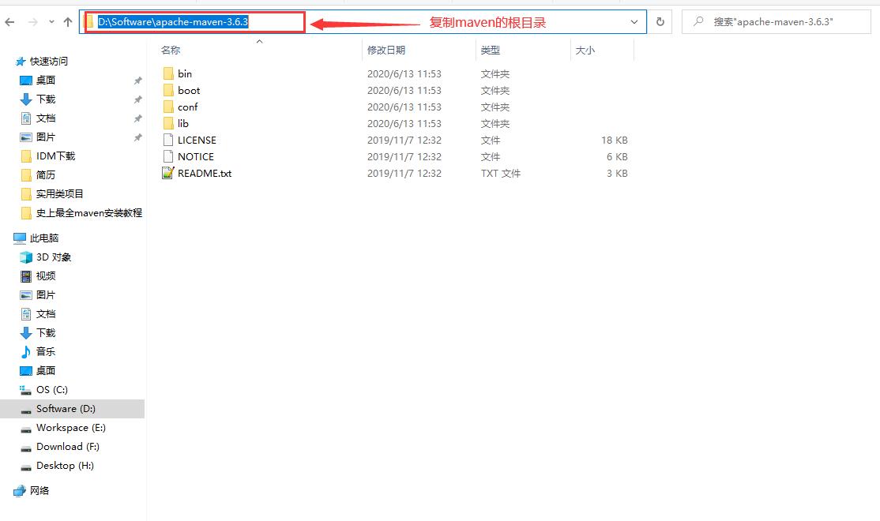Open 下载 under This PC
880x521 pixels.
pos(46,332)
